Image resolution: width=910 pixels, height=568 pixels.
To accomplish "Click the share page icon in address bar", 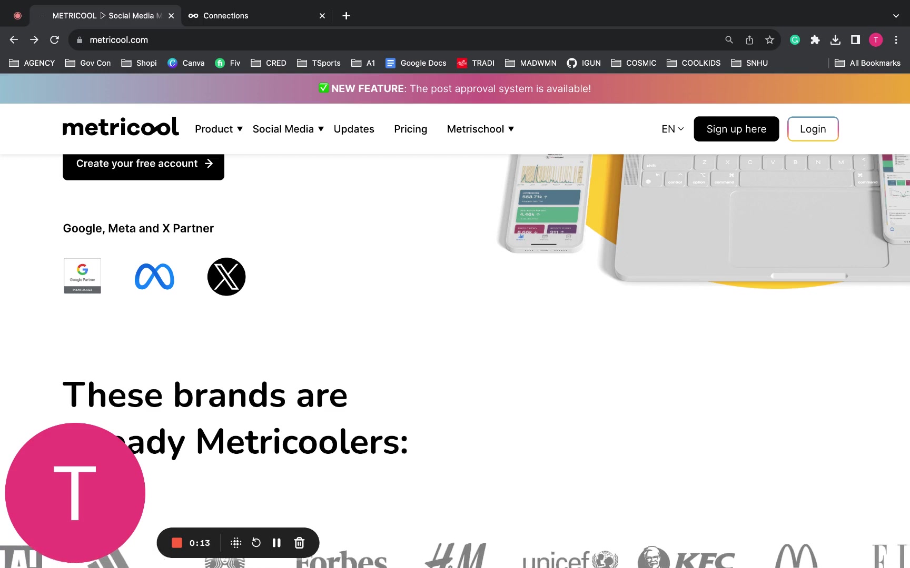I will (749, 39).
